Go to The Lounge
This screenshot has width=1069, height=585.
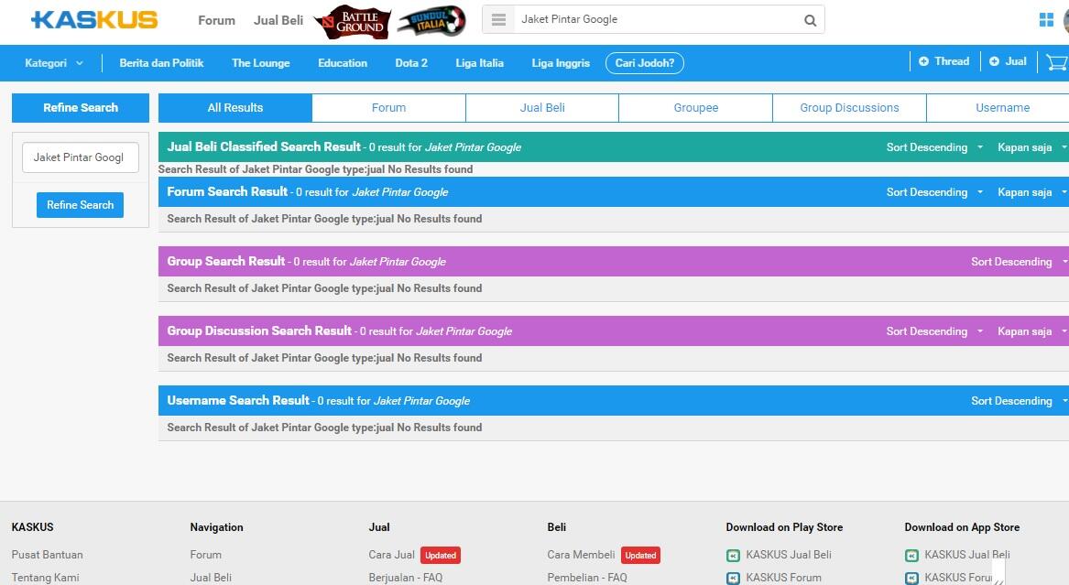point(260,62)
